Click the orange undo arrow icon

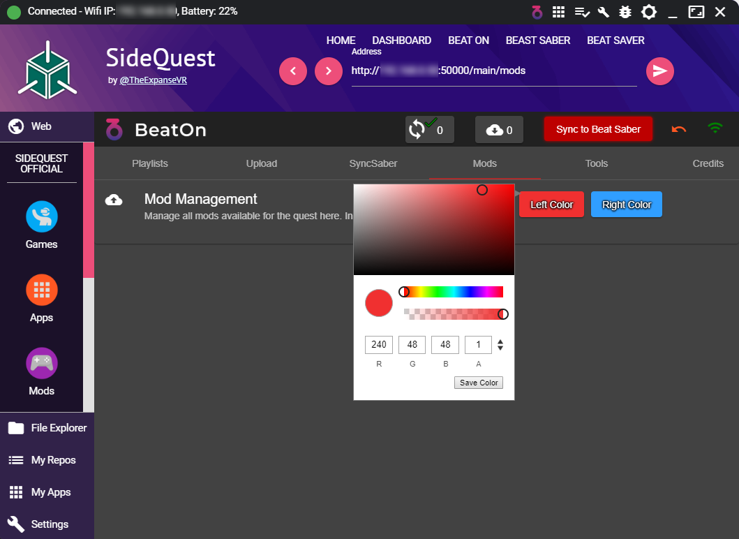[679, 128]
